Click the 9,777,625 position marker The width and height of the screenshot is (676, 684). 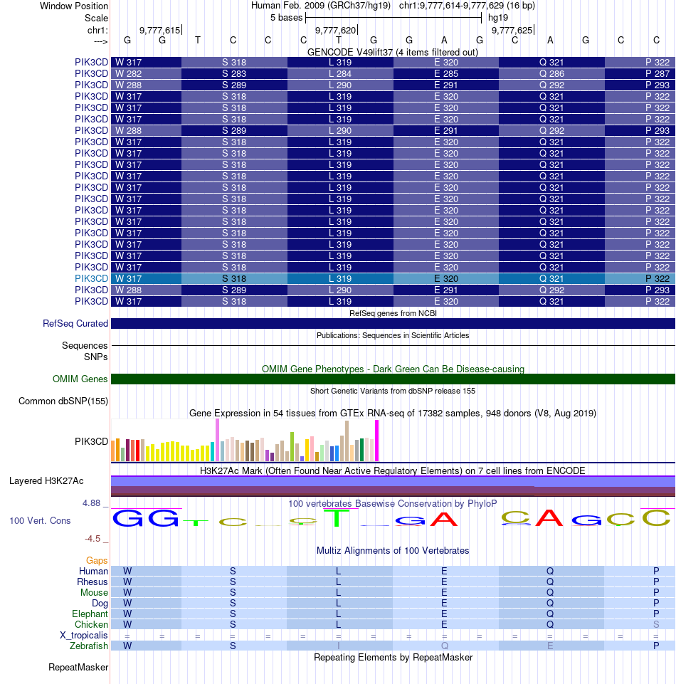[x=512, y=30]
